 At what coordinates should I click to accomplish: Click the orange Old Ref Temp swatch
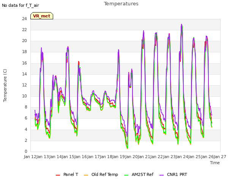click(86, 175)
